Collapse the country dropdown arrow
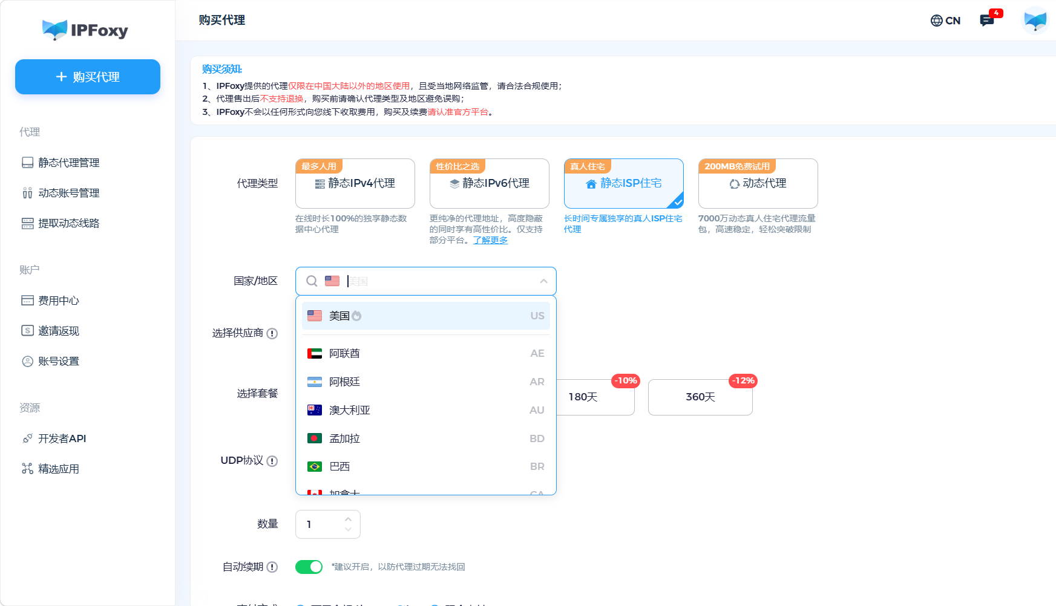This screenshot has width=1056, height=606. coord(543,281)
